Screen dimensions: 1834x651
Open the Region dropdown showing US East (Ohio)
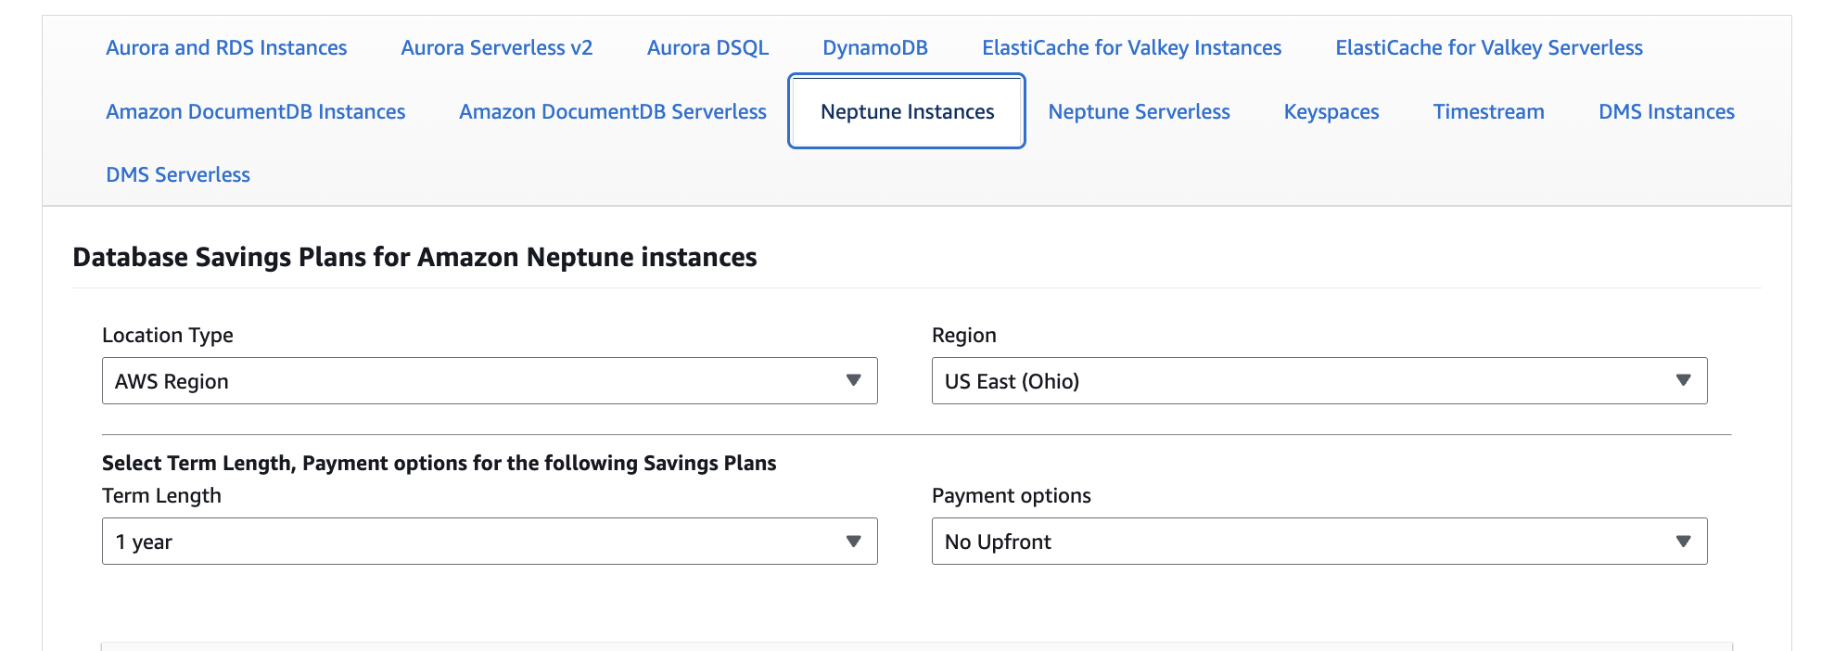click(1318, 381)
